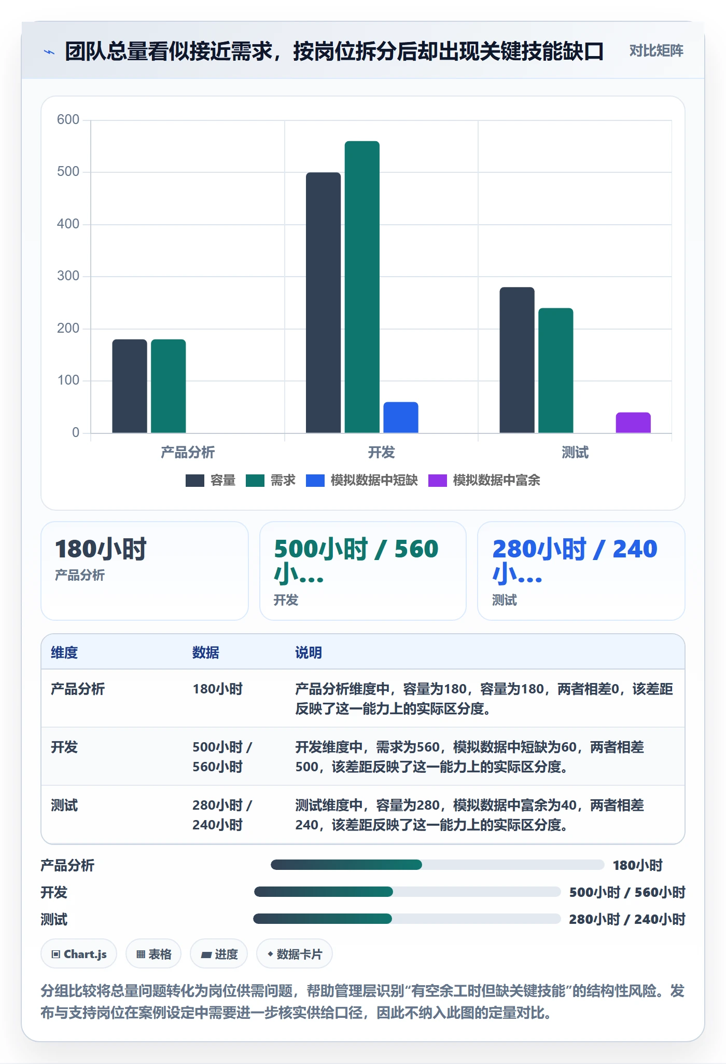Toggle the 需求 legend swatch
The width and height of the screenshot is (726, 1064).
coord(255,481)
